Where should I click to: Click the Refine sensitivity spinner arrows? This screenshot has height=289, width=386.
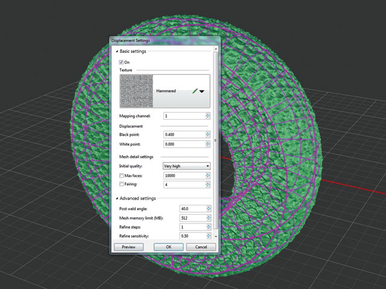[209, 236]
